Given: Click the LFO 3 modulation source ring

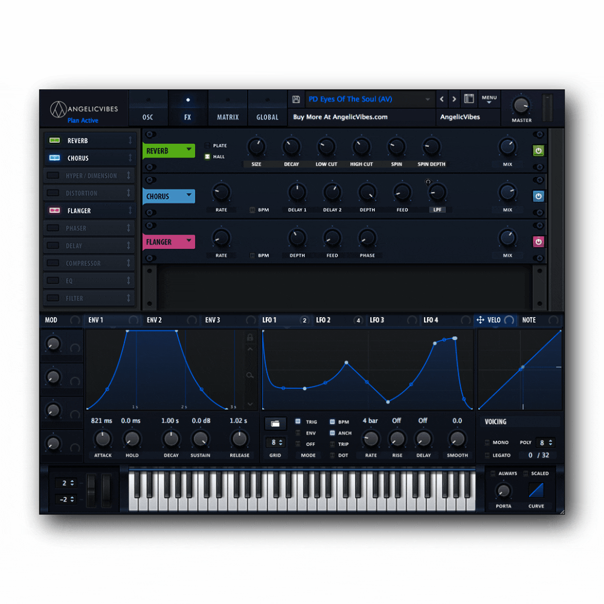Looking at the screenshot, I should [412, 320].
